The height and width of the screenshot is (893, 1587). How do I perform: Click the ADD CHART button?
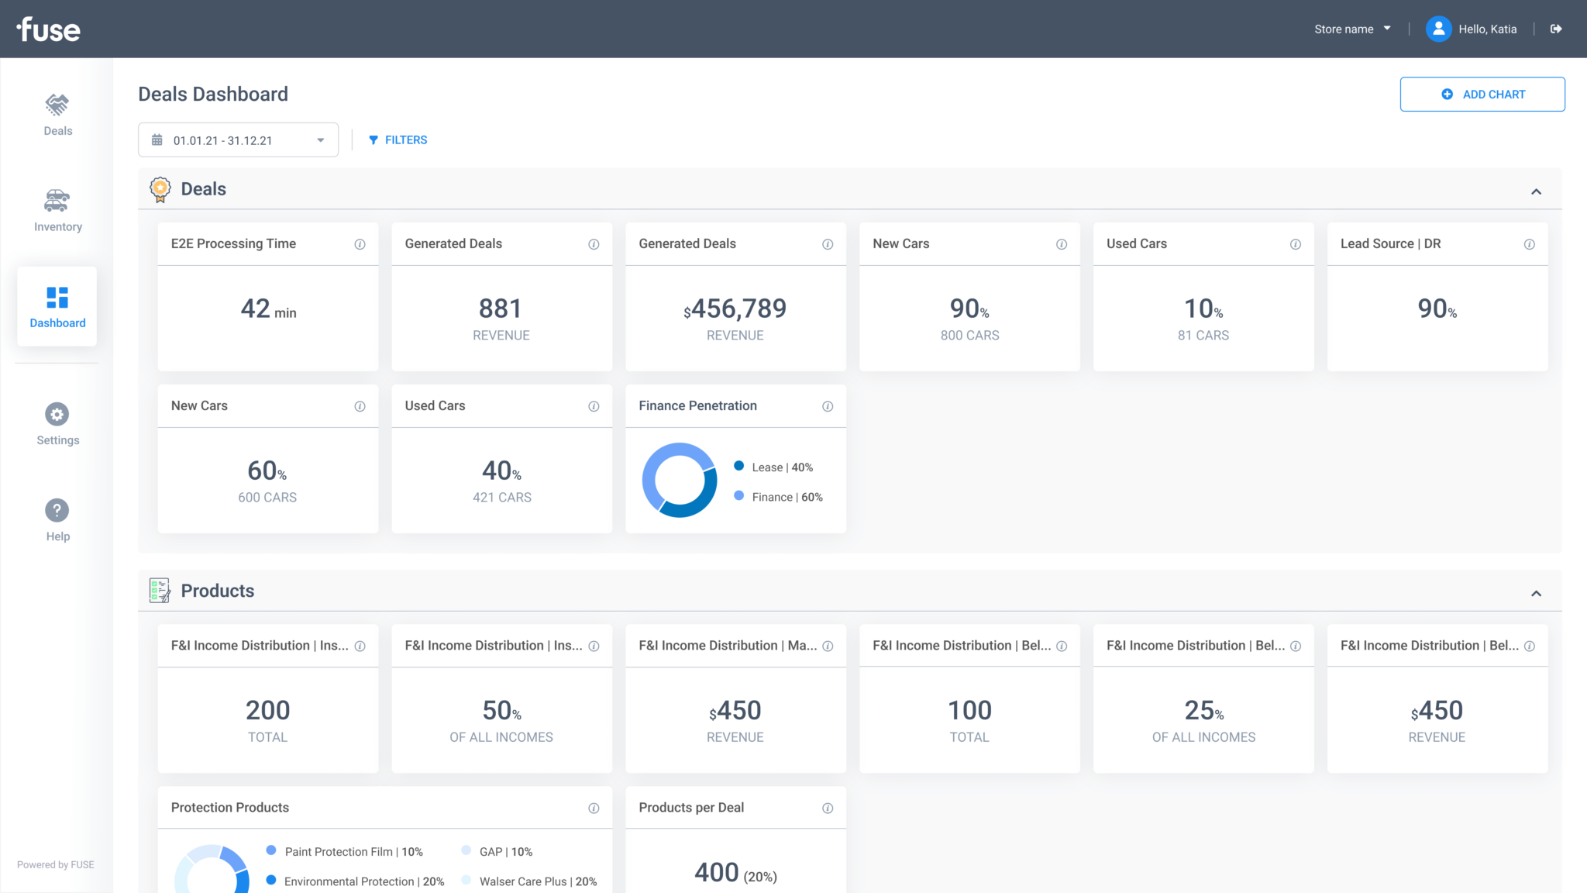coord(1482,94)
